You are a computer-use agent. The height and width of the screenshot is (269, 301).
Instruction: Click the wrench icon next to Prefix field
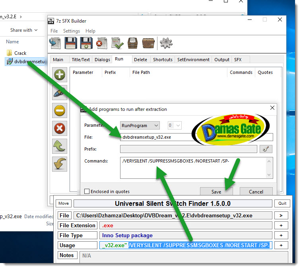tap(266, 149)
